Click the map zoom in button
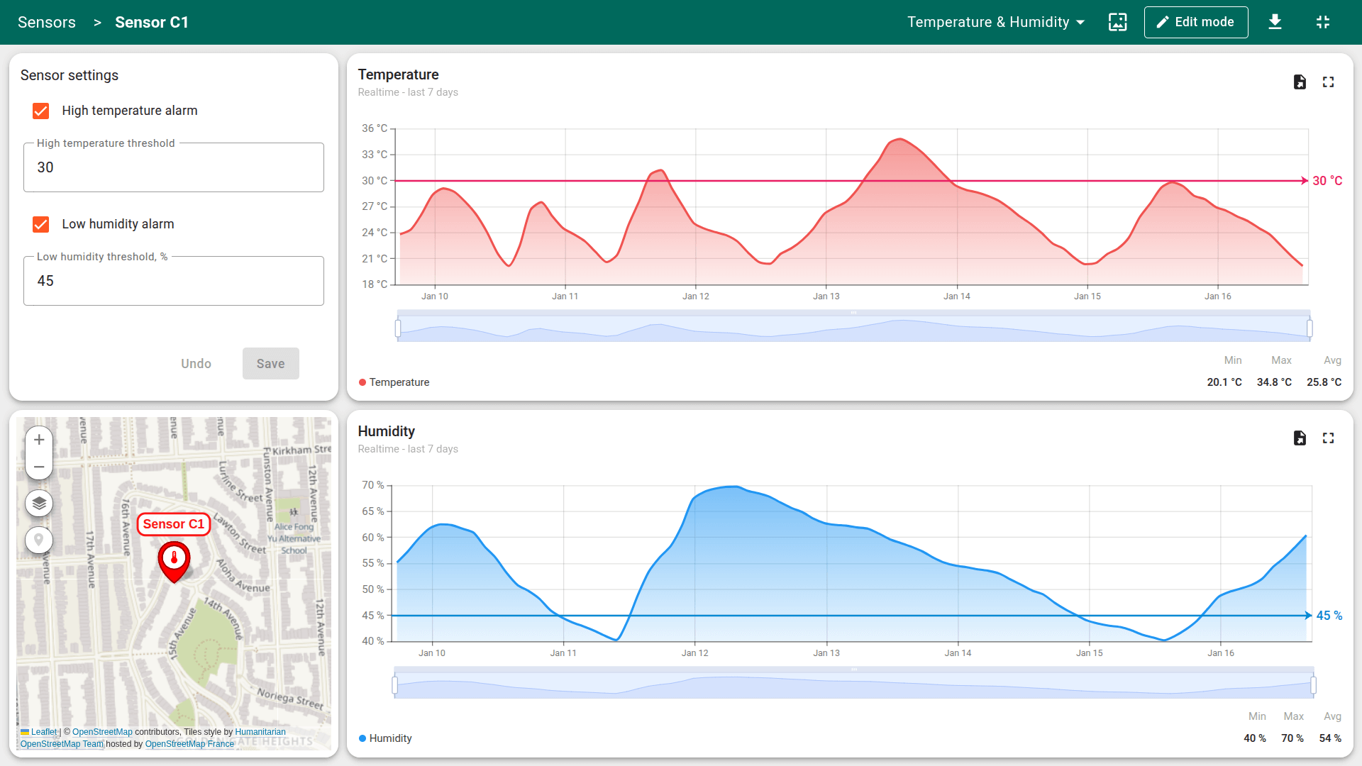Image resolution: width=1362 pixels, height=766 pixels. pyautogui.click(x=39, y=440)
